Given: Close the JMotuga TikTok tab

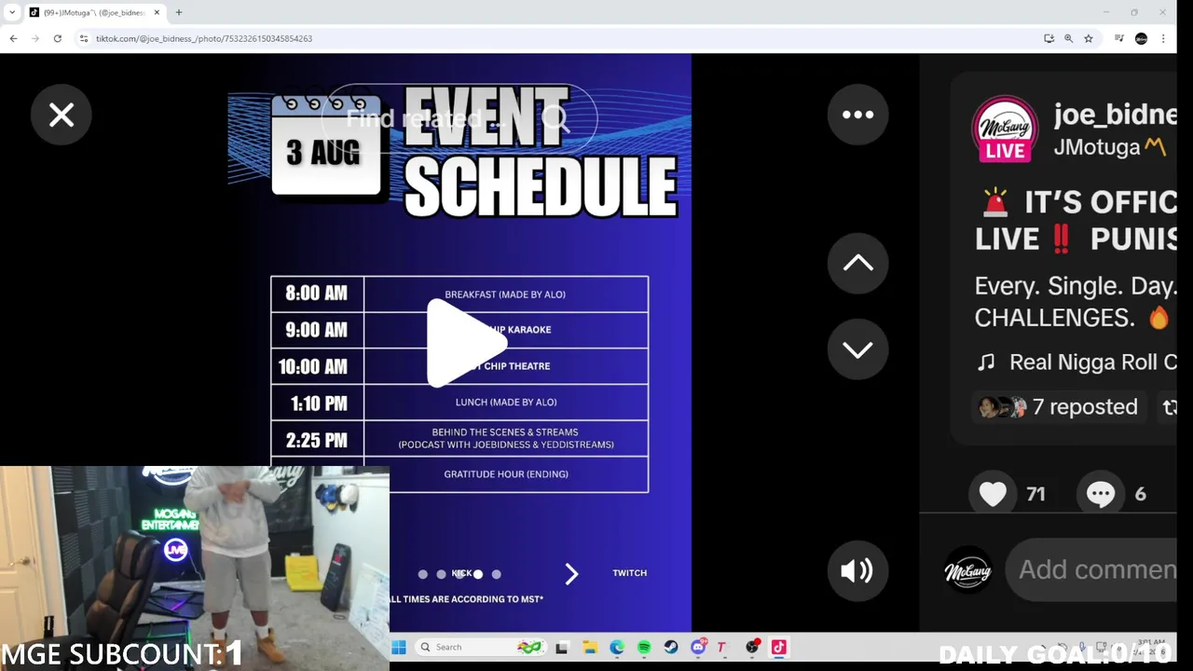Looking at the screenshot, I should coord(157,12).
